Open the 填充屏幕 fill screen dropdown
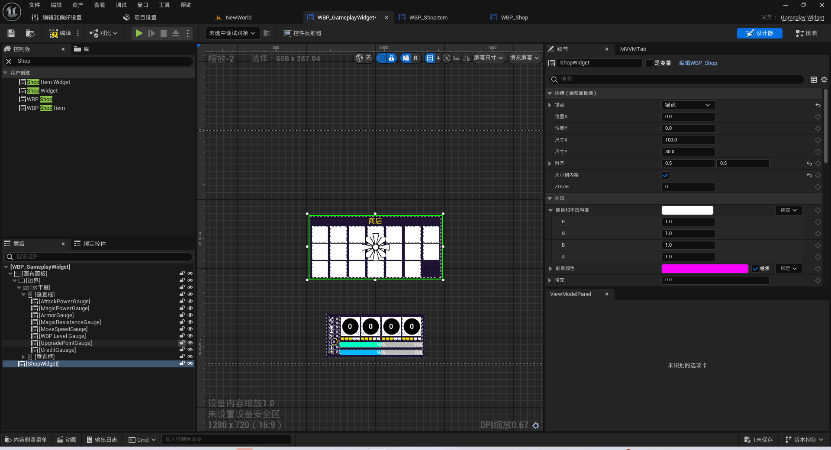 (524, 58)
